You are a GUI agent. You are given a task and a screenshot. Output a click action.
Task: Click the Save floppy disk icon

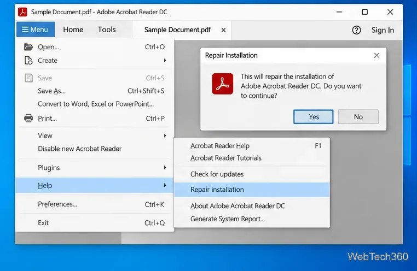click(x=28, y=78)
